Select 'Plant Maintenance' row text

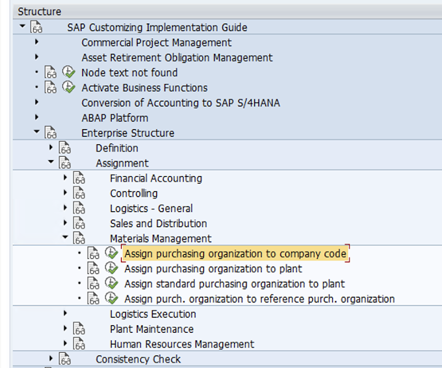pyautogui.click(x=152, y=329)
